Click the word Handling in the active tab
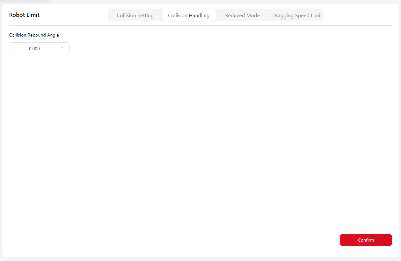 click(x=199, y=15)
